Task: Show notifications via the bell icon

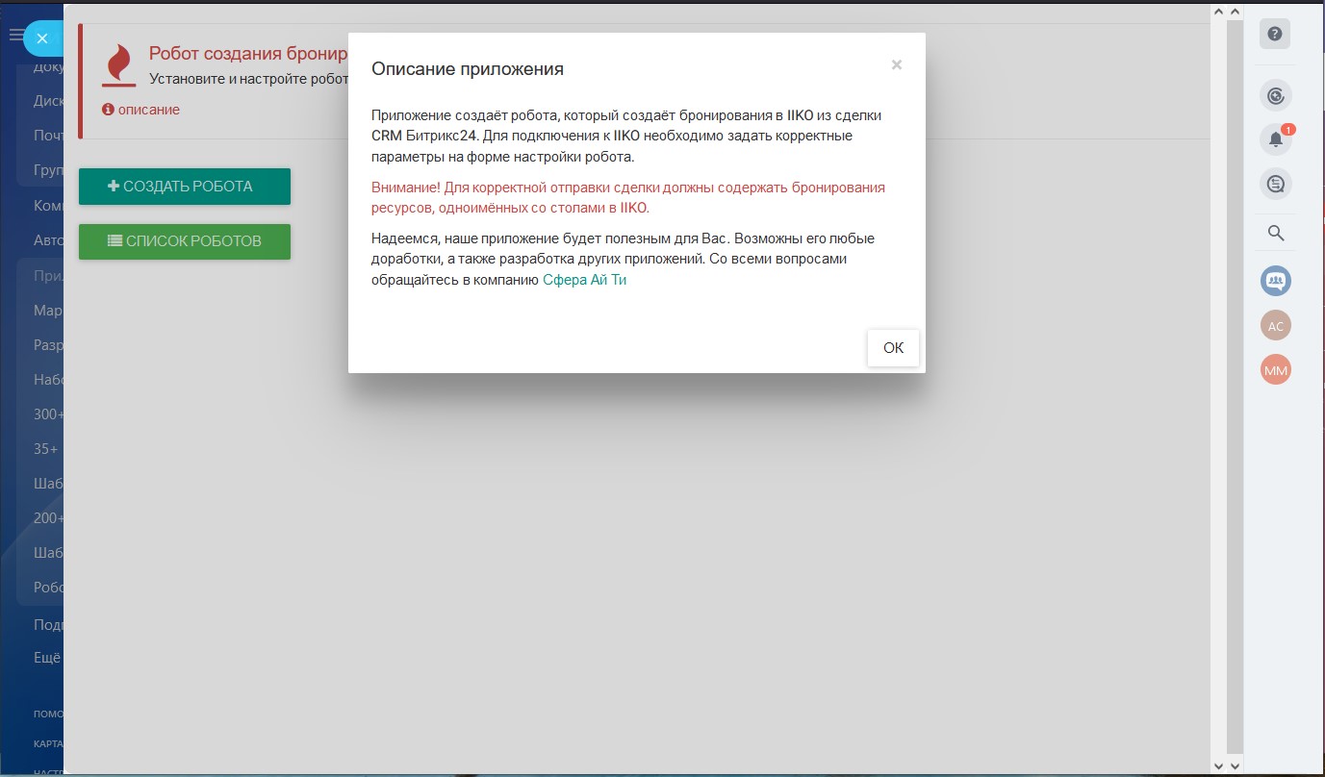Action: (x=1276, y=139)
